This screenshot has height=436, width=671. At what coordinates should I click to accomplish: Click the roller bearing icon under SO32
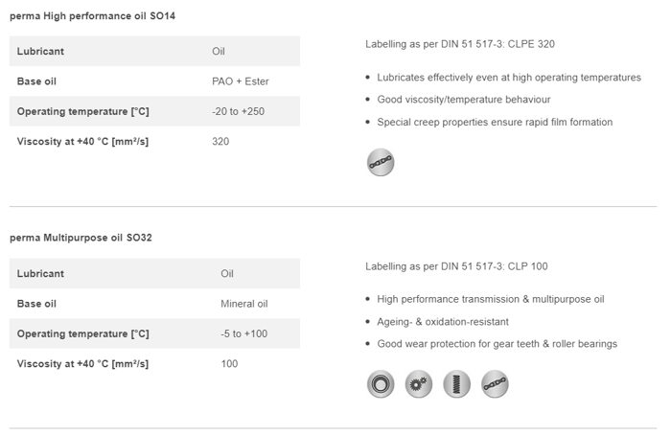point(381,385)
